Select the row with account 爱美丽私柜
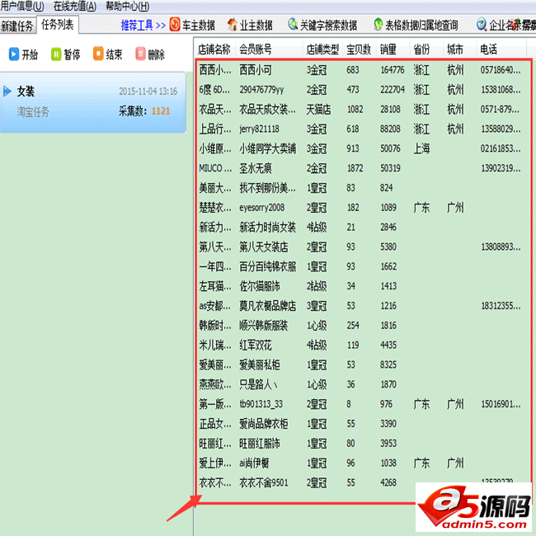This screenshot has width=536, height=536. [364, 364]
